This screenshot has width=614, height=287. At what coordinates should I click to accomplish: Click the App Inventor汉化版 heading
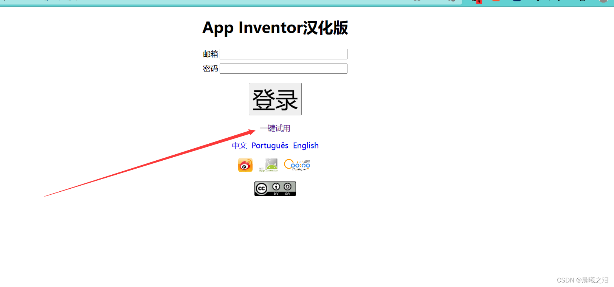pos(275,28)
